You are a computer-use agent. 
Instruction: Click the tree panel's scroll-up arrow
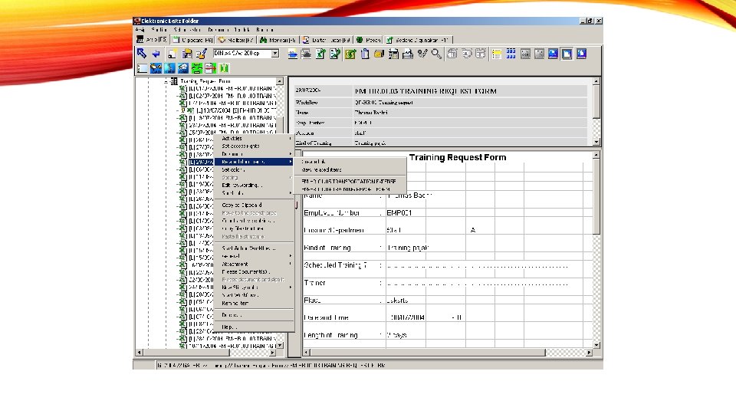(280, 81)
